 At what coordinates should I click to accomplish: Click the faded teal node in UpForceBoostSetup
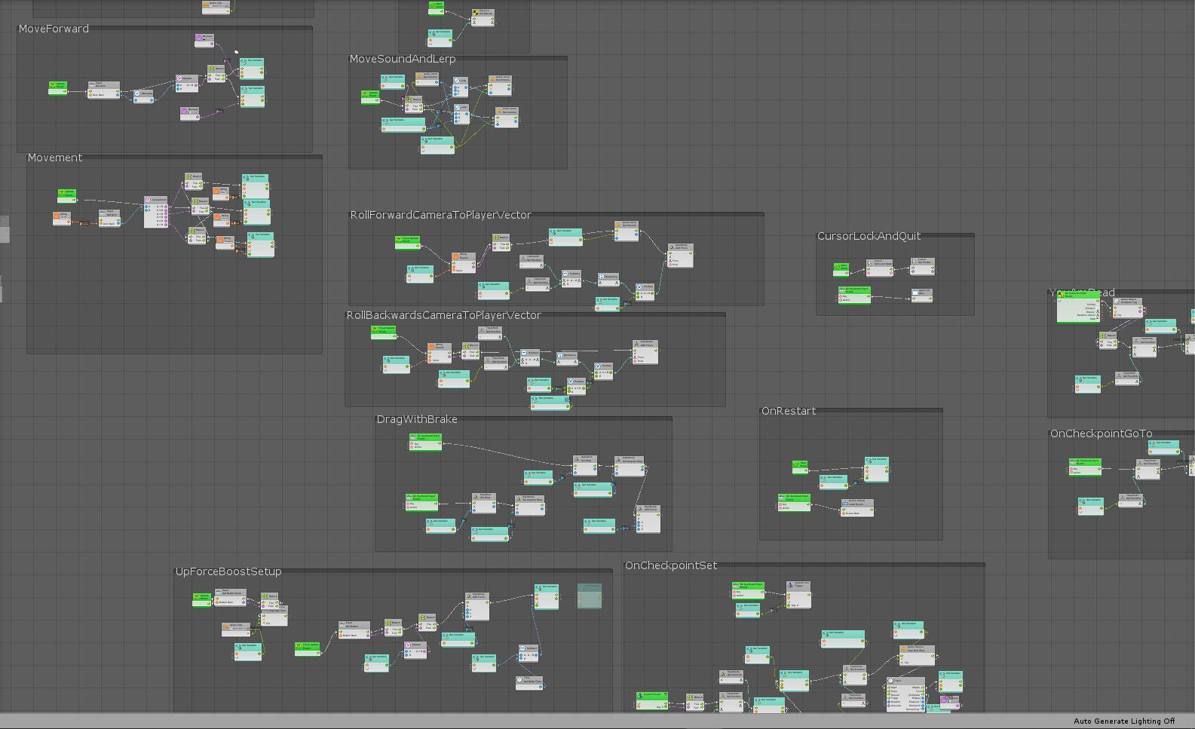(x=590, y=596)
